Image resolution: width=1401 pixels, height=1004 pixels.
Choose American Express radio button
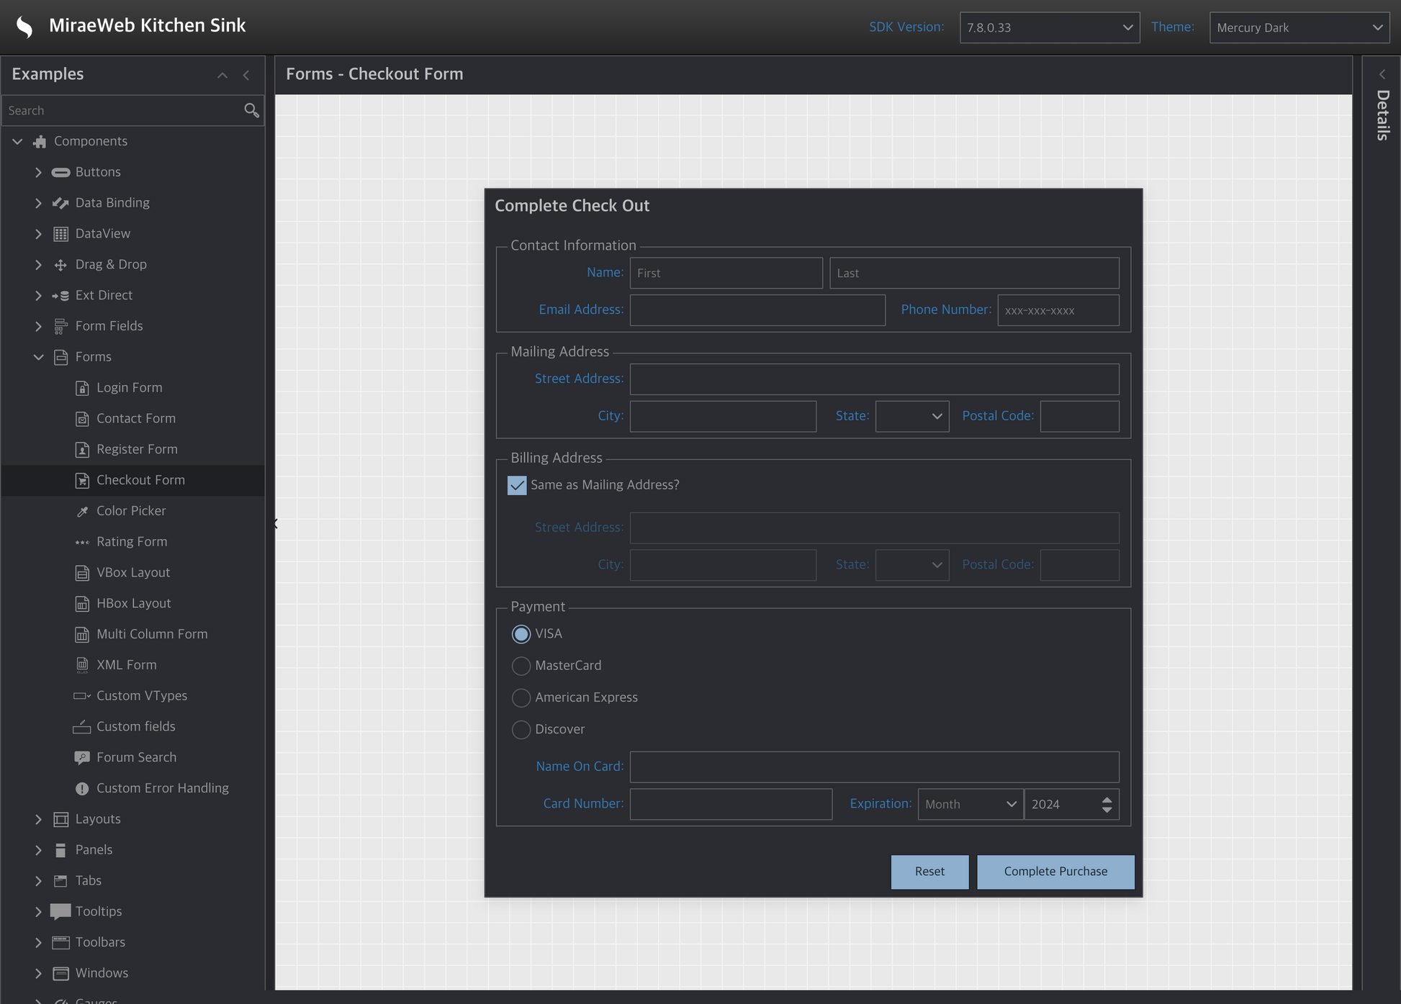pyautogui.click(x=521, y=697)
